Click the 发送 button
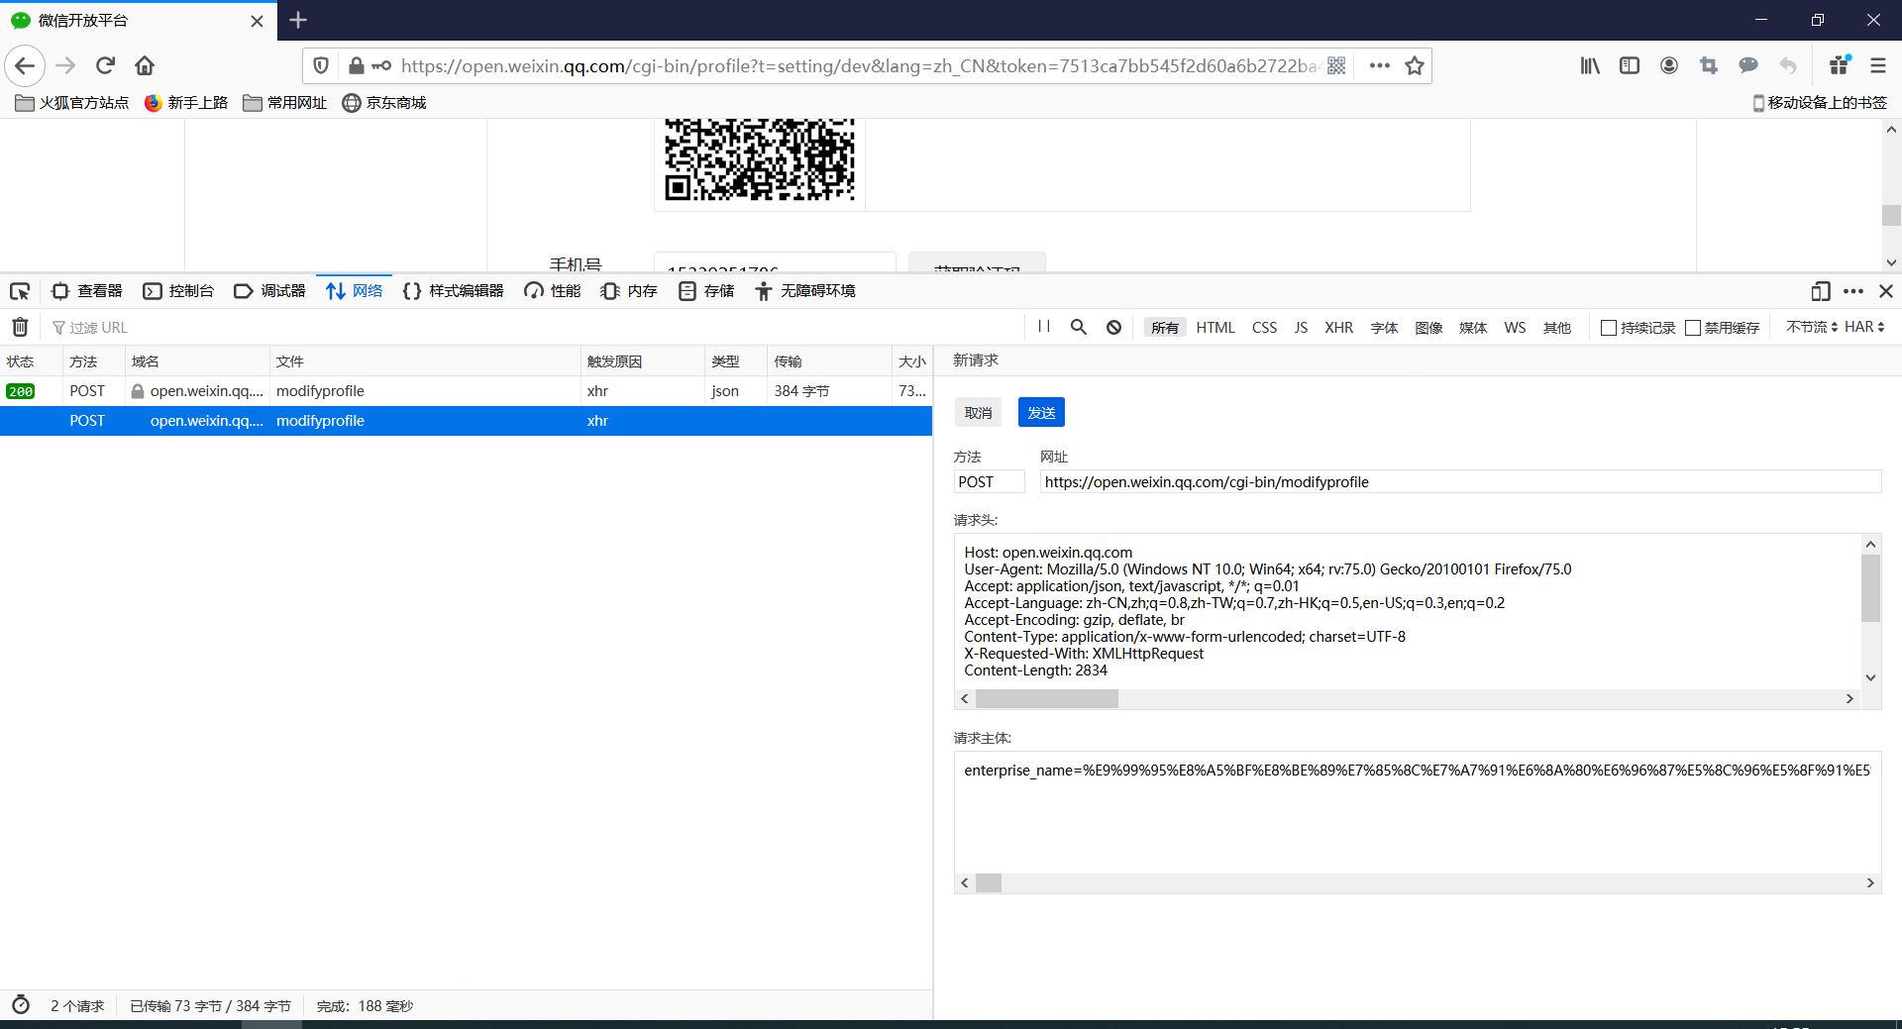 [1041, 413]
